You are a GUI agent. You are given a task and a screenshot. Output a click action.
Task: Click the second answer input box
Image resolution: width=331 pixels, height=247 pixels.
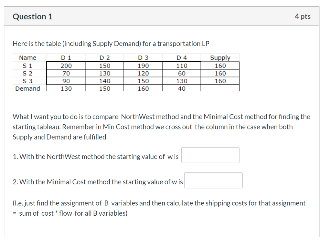[x=213, y=180]
